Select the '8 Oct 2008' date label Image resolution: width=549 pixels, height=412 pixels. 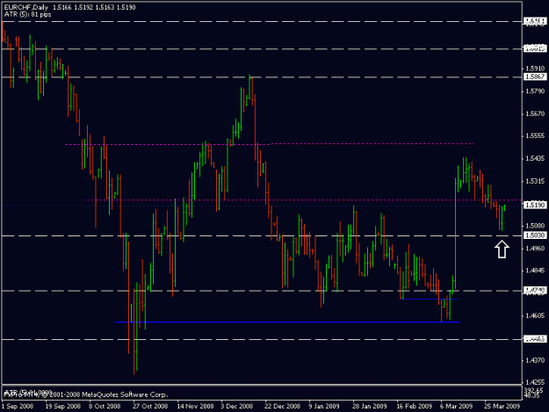point(105,406)
